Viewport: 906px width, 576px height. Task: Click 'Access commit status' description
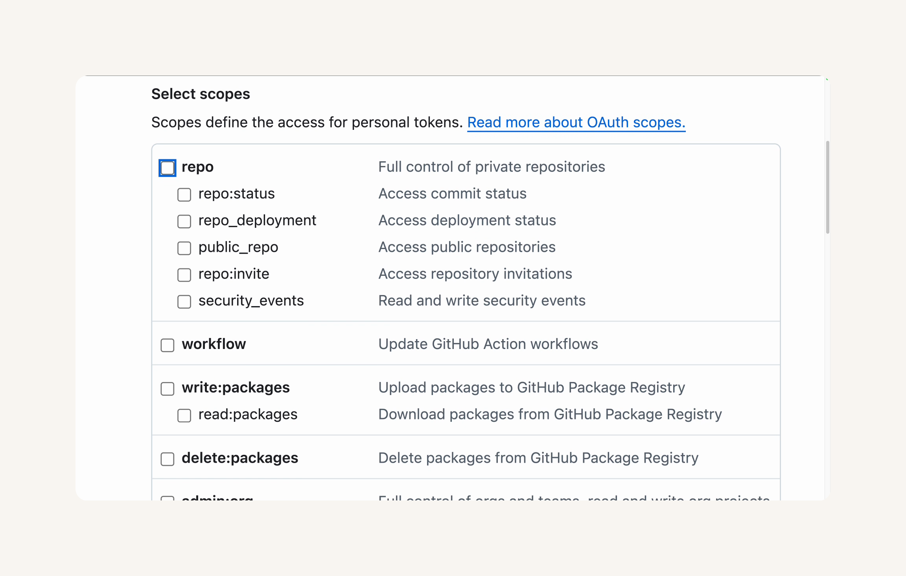452,194
